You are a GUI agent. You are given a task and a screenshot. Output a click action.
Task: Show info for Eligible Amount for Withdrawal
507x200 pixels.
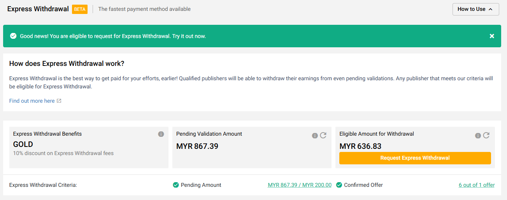(478, 136)
